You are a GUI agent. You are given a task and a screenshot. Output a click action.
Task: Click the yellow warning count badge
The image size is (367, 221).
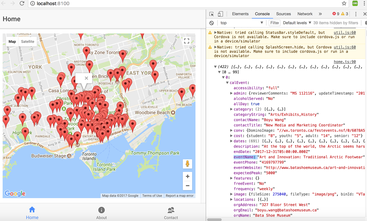pos(344,14)
